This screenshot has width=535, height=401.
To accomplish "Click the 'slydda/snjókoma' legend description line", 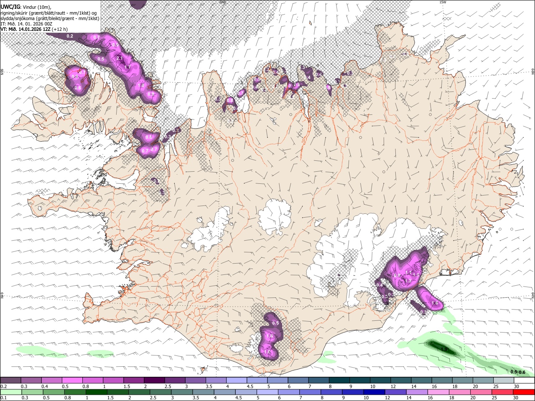I will [50, 18].
